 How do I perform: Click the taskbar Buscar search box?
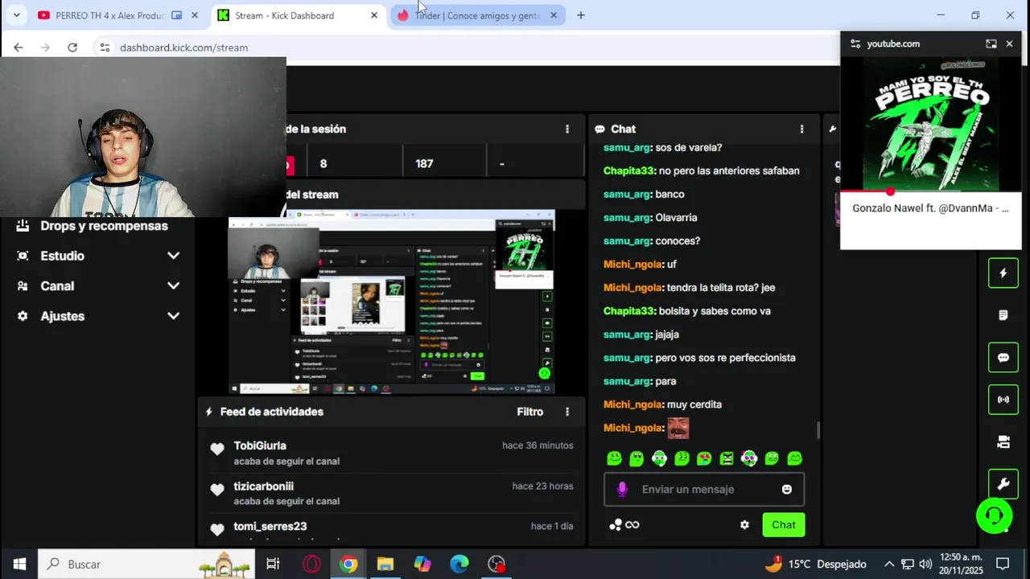pos(146,565)
